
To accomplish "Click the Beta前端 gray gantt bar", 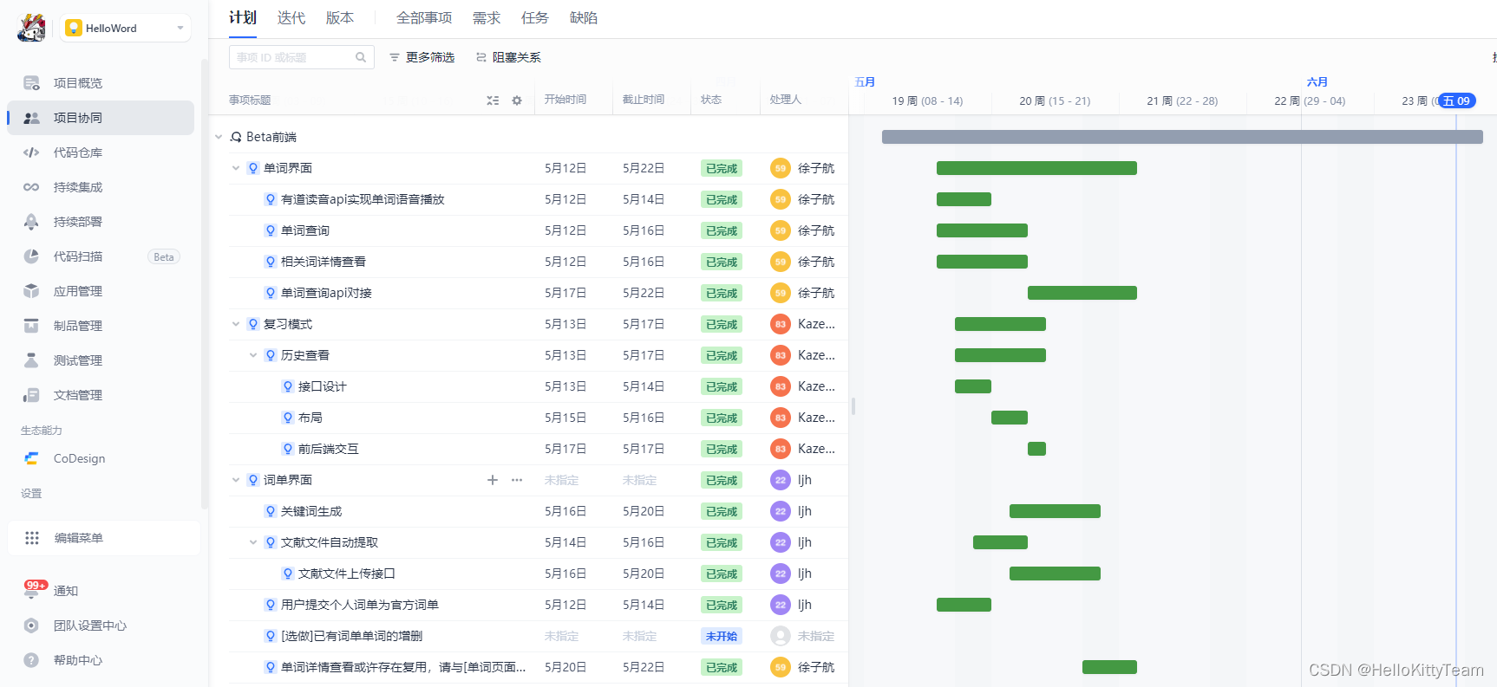I will 1182,137.
